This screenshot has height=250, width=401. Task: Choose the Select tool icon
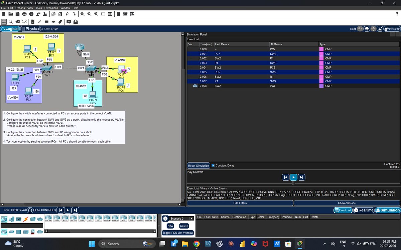[4, 22]
